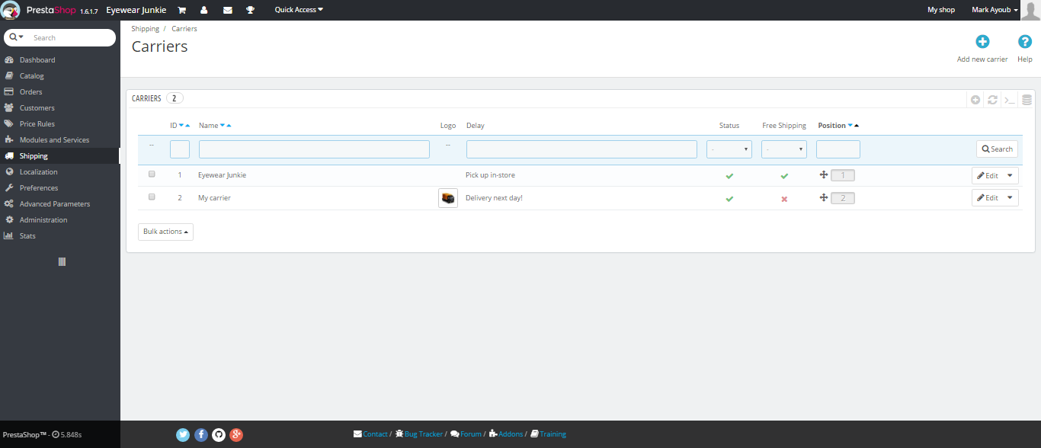The width and height of the screenshot is (1041, 448).
Task: Tick the My carrier row checkbox
Action: (x=152, y=197)
